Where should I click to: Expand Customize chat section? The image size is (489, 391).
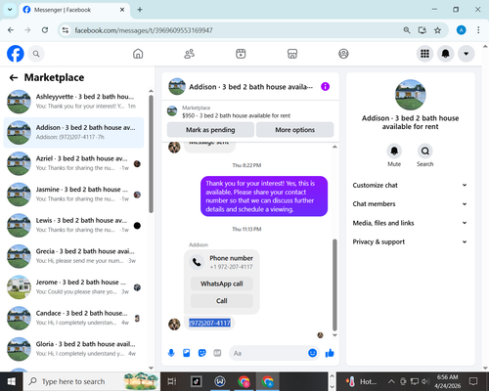[x=410, y=185]
